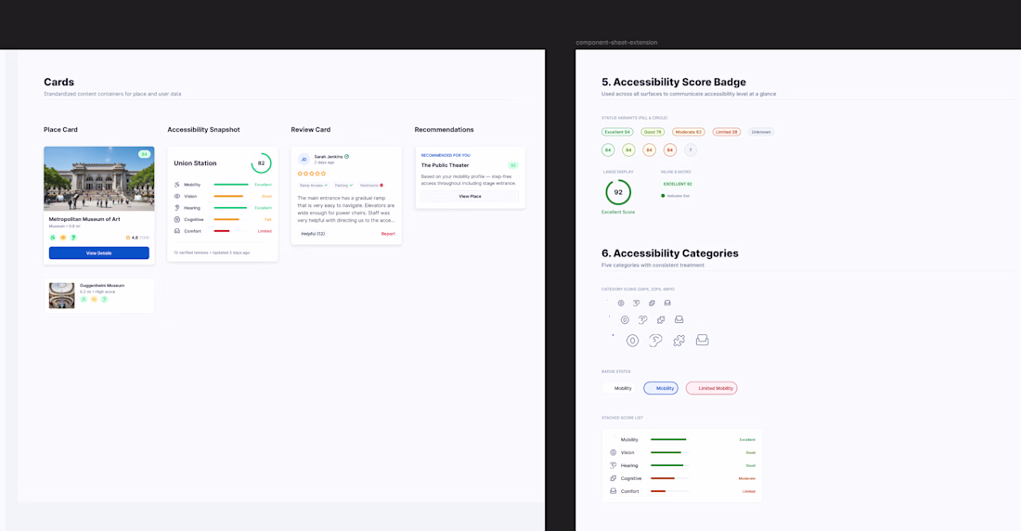Click Hearing icon in Stacked Score List

(x=613, y=465)
